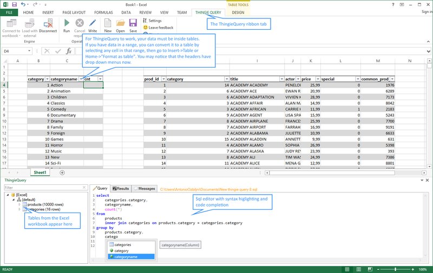Click the formula bar Cancel X icon

pos(47,51)
